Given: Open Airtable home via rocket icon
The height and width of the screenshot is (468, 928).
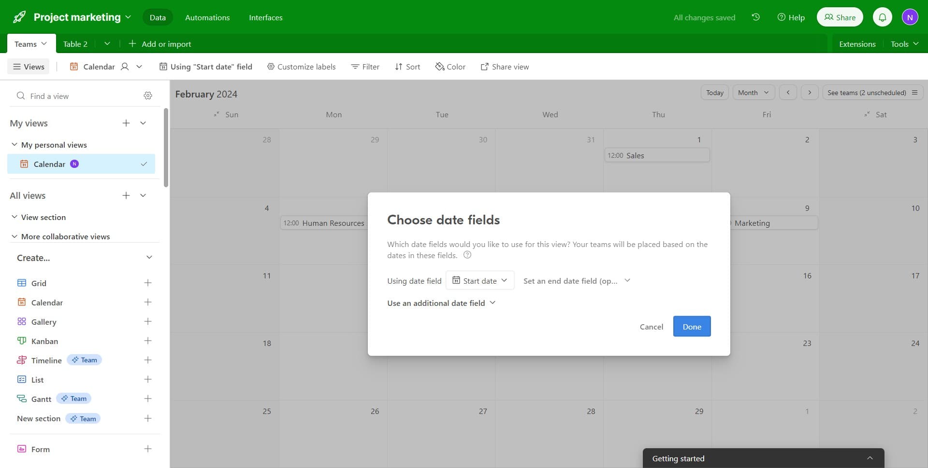Looking at the screenshot, I should [x=19, y=16].
